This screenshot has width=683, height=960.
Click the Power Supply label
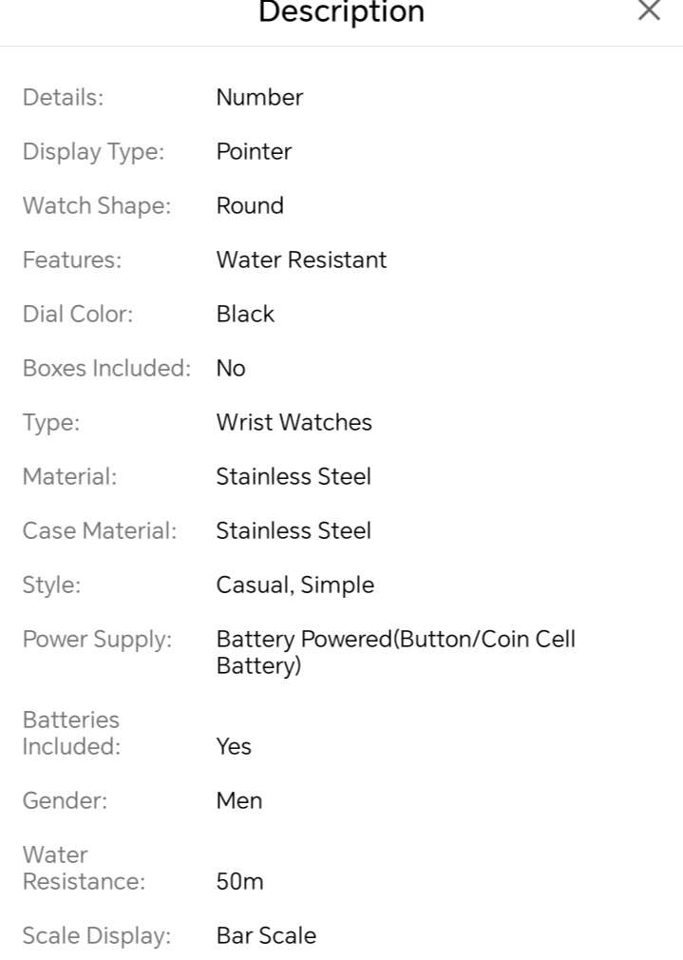[x=97, y=639]
